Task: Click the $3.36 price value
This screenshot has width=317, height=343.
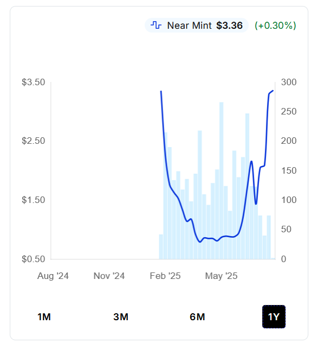Action: 229,26
